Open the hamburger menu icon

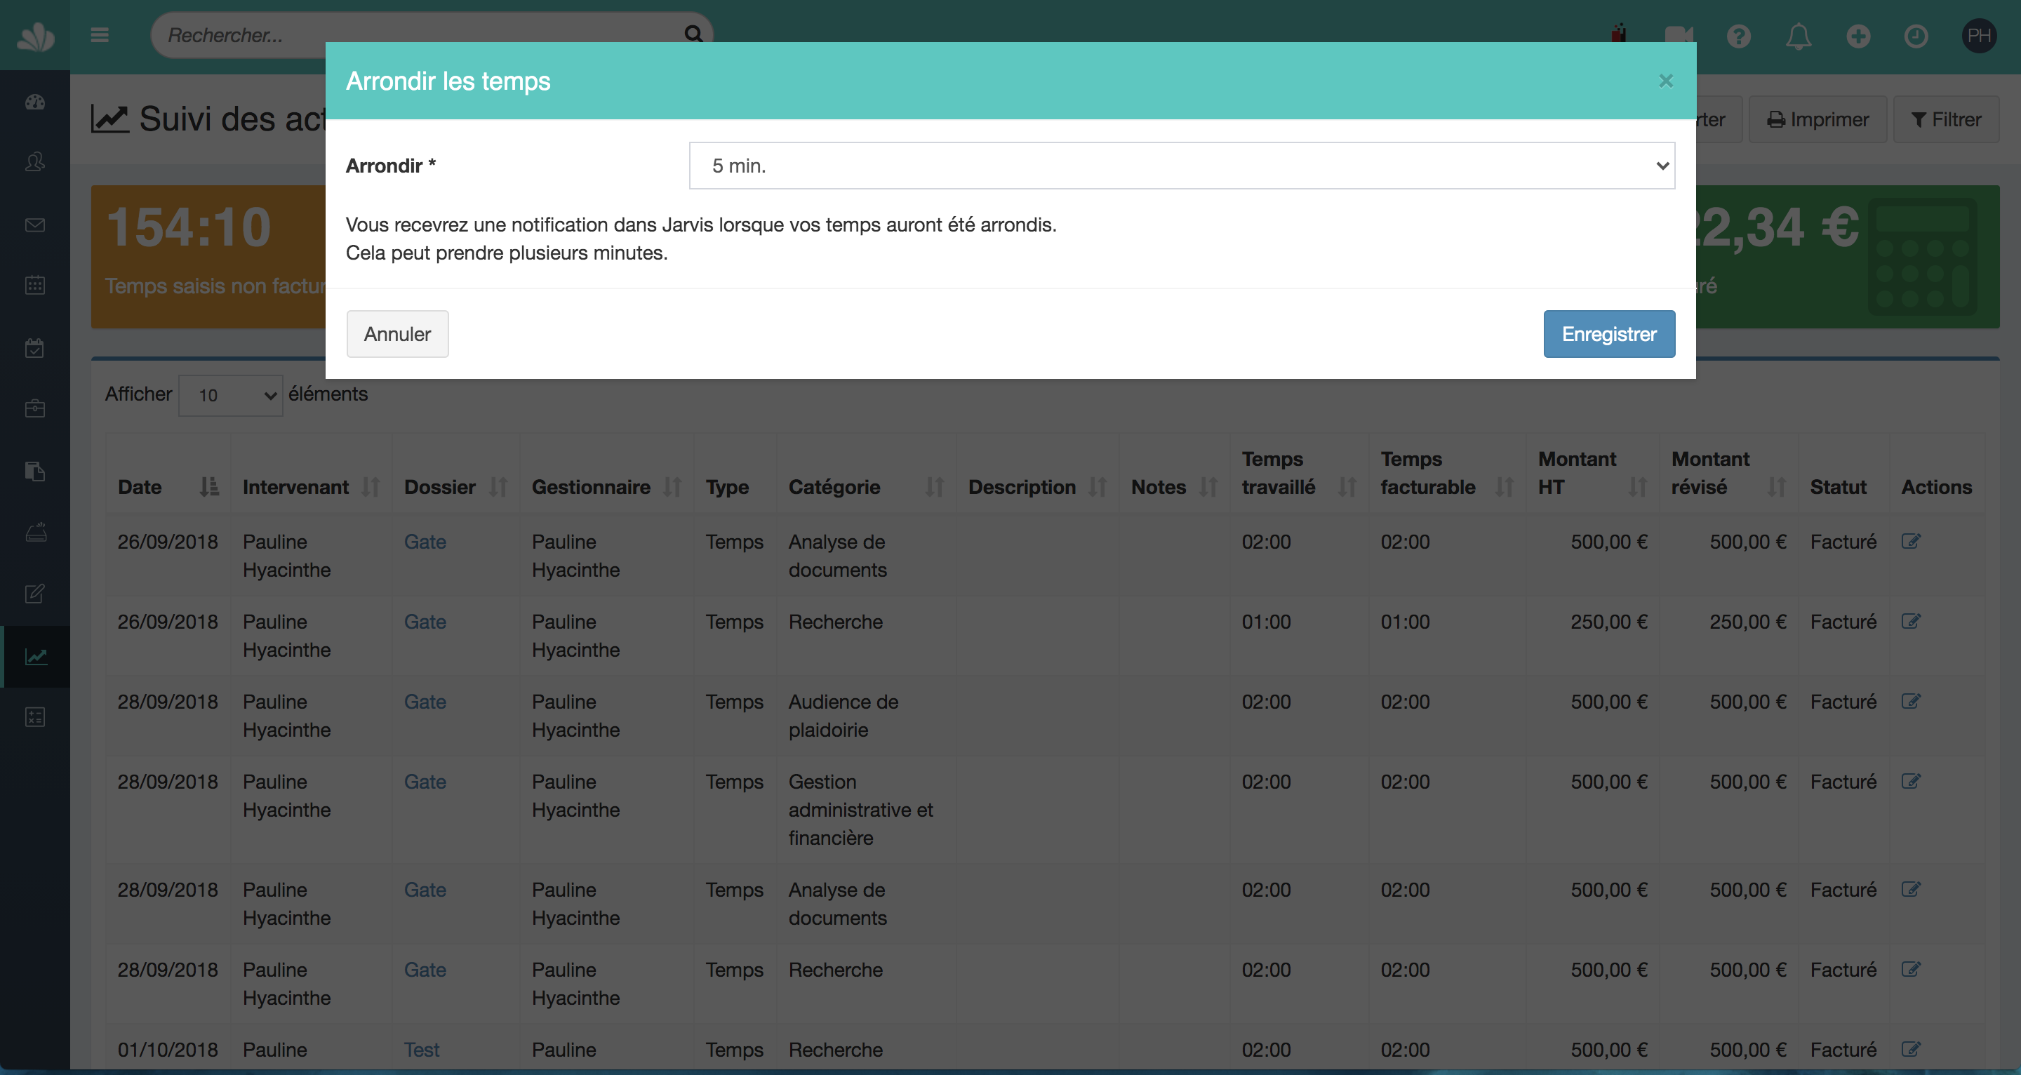point(99,35)
